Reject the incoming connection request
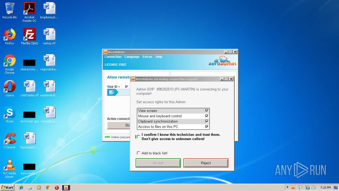The width and height of the screenshot is (339, 191). [206, 163]
